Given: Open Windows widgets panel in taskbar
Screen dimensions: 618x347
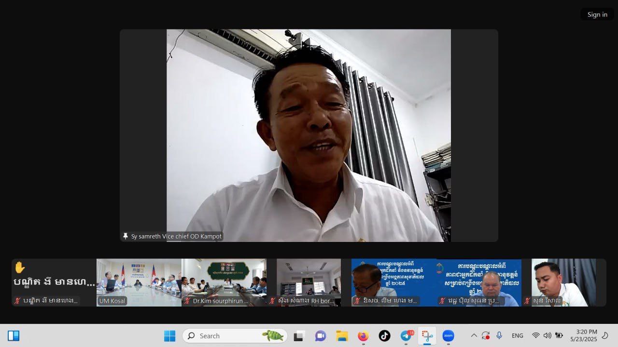Looking at the screenshot, I should click(14, 336).
